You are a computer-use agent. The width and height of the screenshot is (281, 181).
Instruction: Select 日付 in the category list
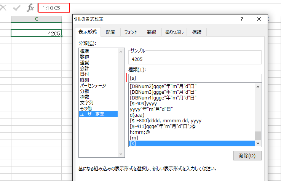click(x=98, y=74)
